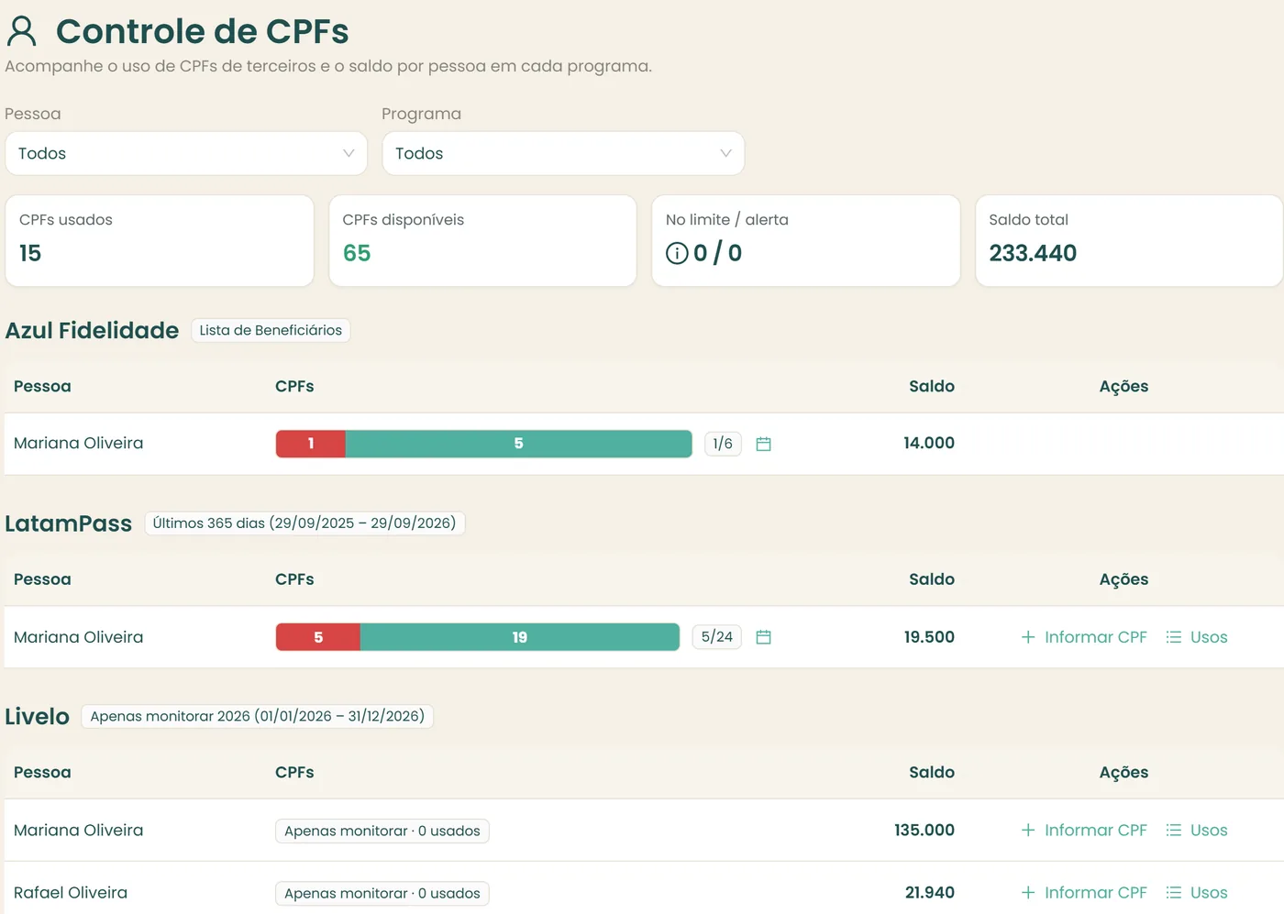Click Rafael Oliveira name in Livelo table
This screenshot has width=1284, height=914.
[71, 892]
